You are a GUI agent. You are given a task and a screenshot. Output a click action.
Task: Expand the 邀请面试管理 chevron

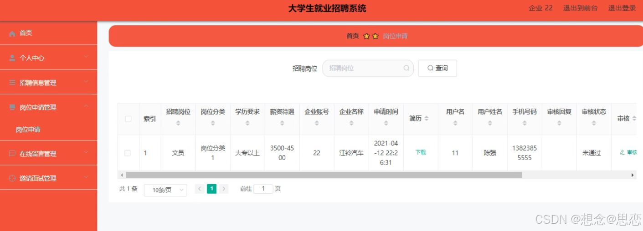[x=86, y=178]
